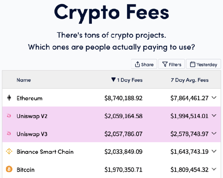Open the Bitcoin project name link
The image size is (223, 178).
tap(26, 170)
